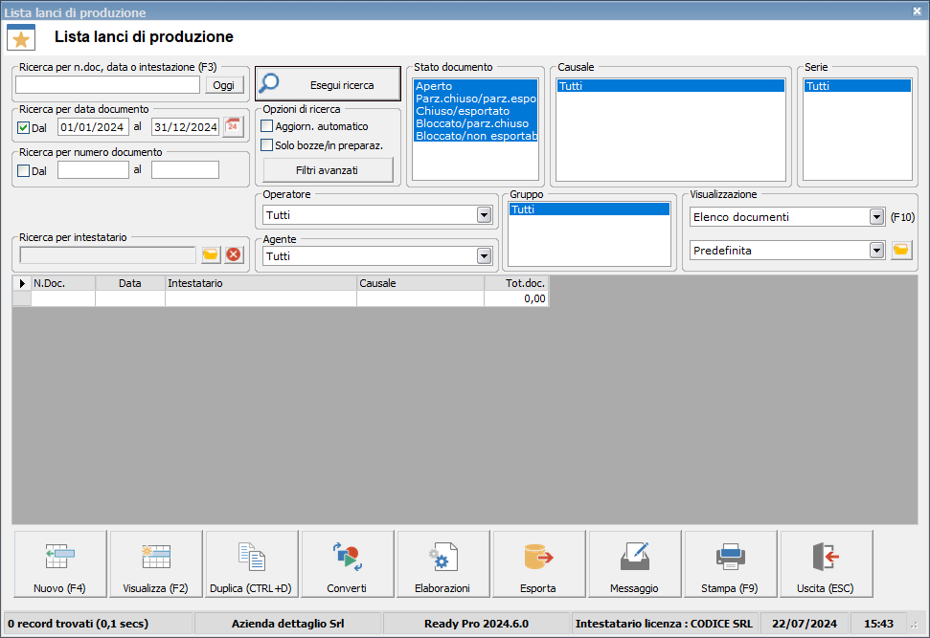Select Tutti in the Serie list
The height and width of the screenshot is (638, 930).
click(857, 86)
